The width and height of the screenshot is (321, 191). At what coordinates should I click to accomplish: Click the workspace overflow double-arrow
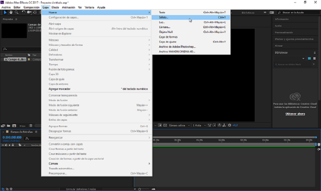265,12
